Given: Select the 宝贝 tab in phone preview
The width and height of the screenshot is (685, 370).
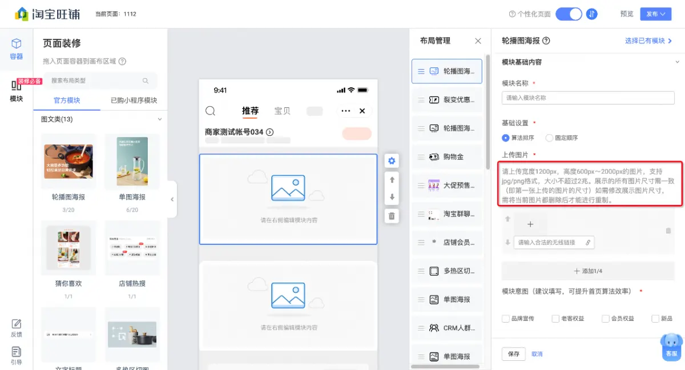Looking at the screenshot, I should tap(282, 111).
